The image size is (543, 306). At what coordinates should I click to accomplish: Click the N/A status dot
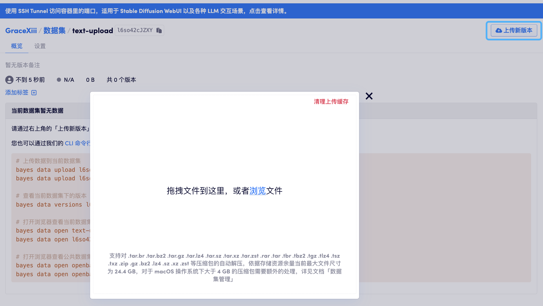59,80
